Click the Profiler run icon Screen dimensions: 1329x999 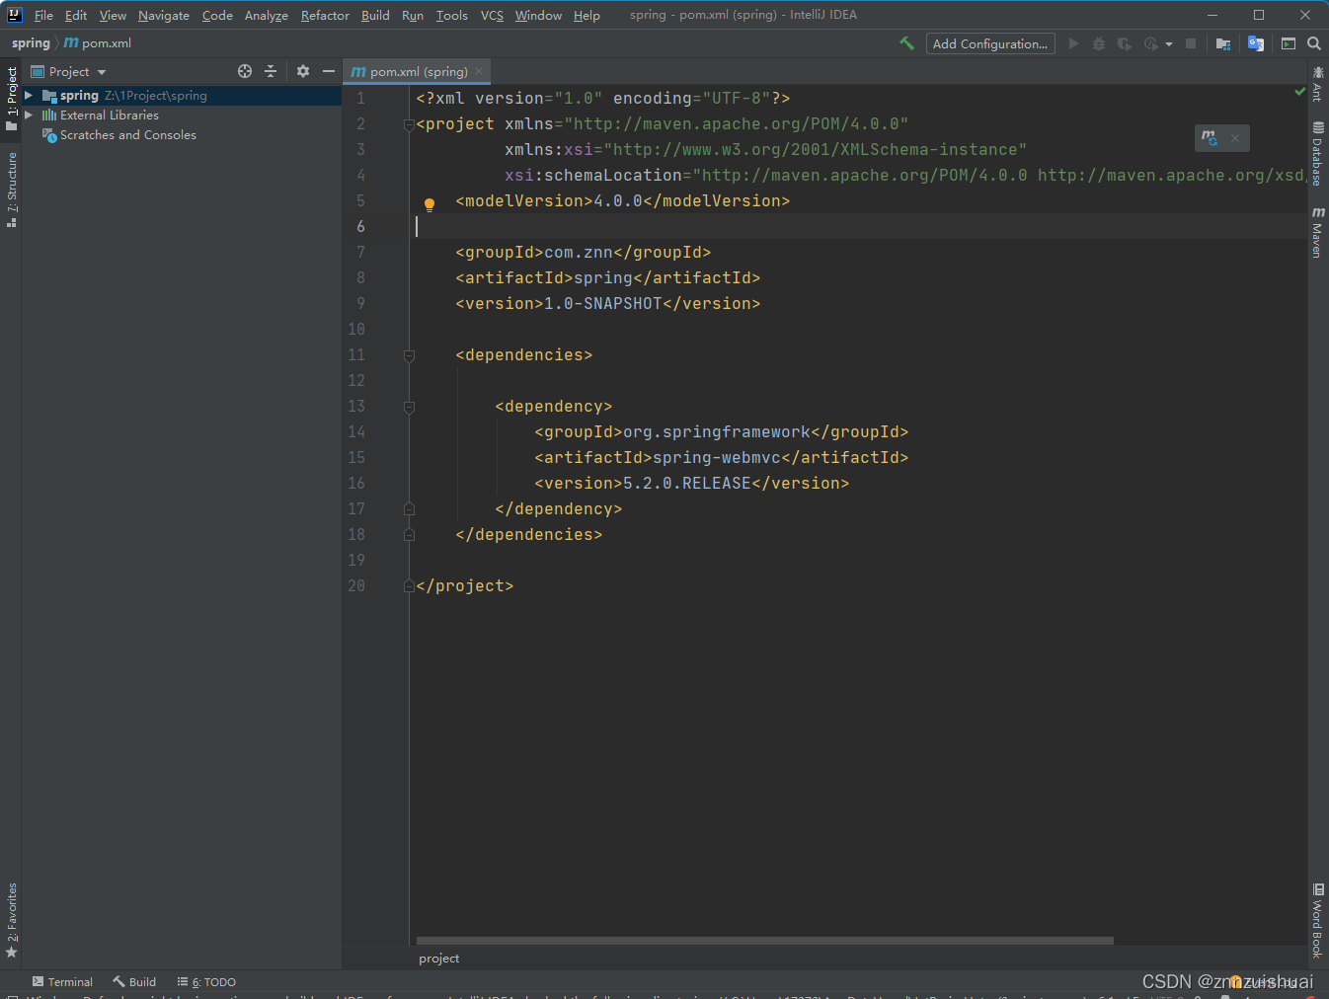click(x=1150, y=43)
